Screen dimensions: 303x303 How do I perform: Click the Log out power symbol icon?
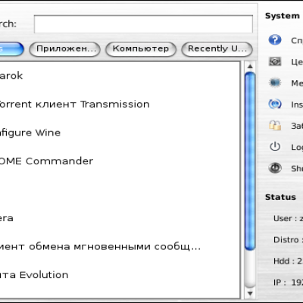275,146
